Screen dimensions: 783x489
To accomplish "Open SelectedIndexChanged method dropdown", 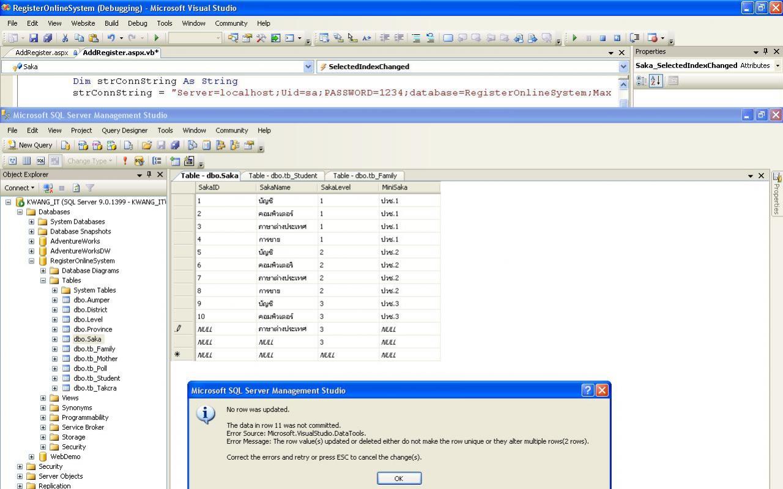I will pos(623,67).
